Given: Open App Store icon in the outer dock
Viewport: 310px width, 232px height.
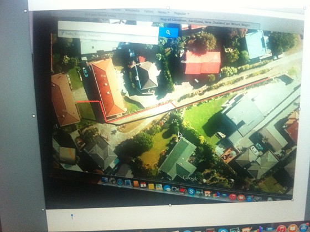Looking at the screenshot, I should pos(303,228).
